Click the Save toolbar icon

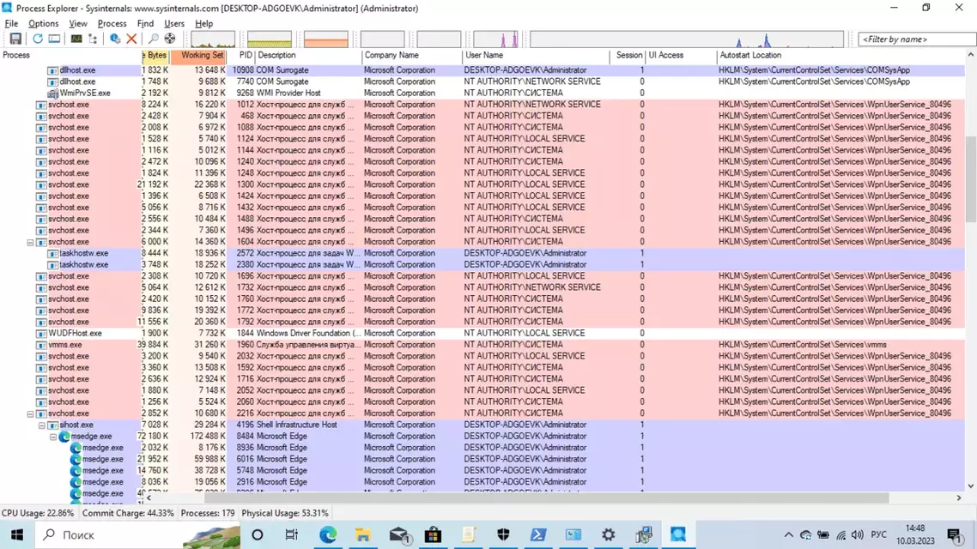[x=15, y=39]
